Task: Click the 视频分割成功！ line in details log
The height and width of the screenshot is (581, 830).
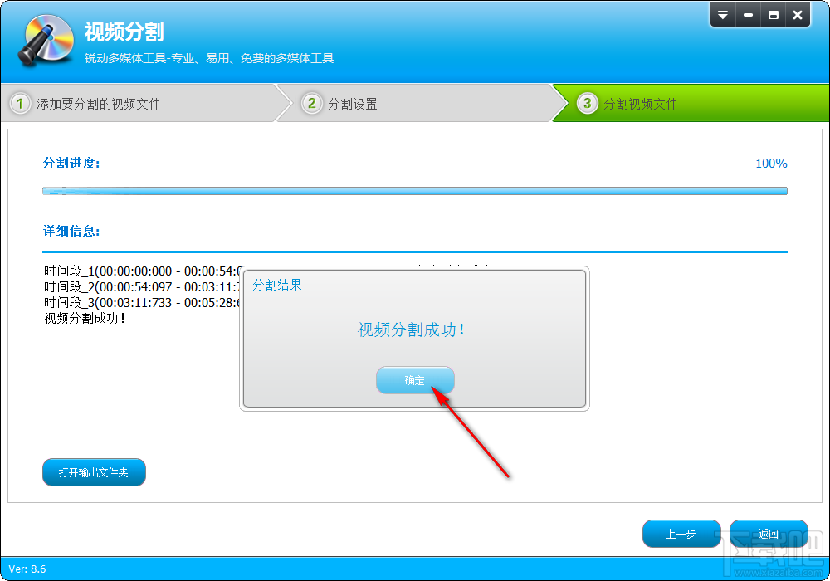Action: click(85, 319)
